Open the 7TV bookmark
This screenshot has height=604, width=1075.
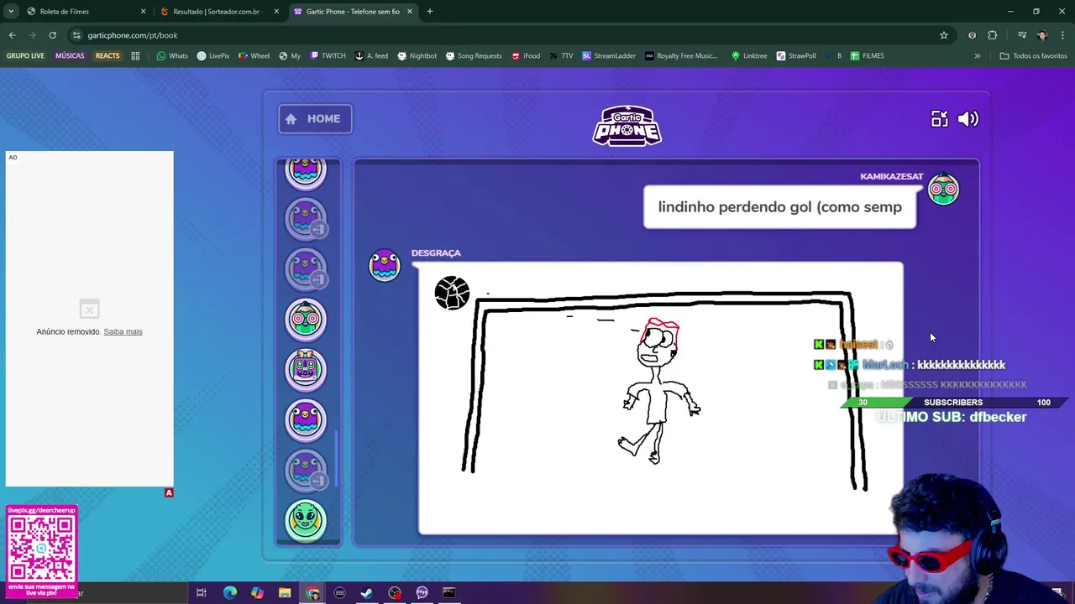click(x=562, y=56)
